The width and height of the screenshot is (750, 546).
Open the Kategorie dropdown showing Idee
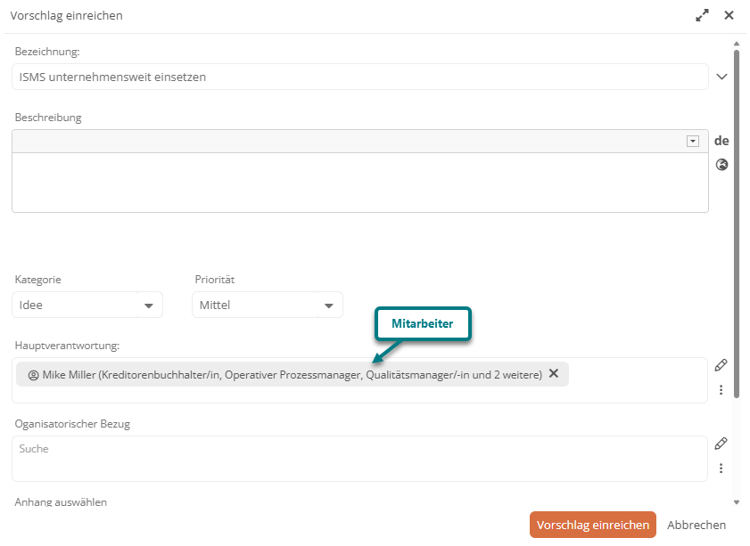pos(148,306)
